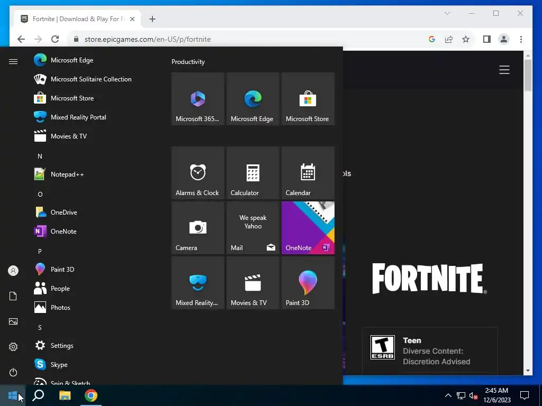Screen dimensions: 542x406
Task: Jump to letter N in app list
Action: [x=40, y=156]
